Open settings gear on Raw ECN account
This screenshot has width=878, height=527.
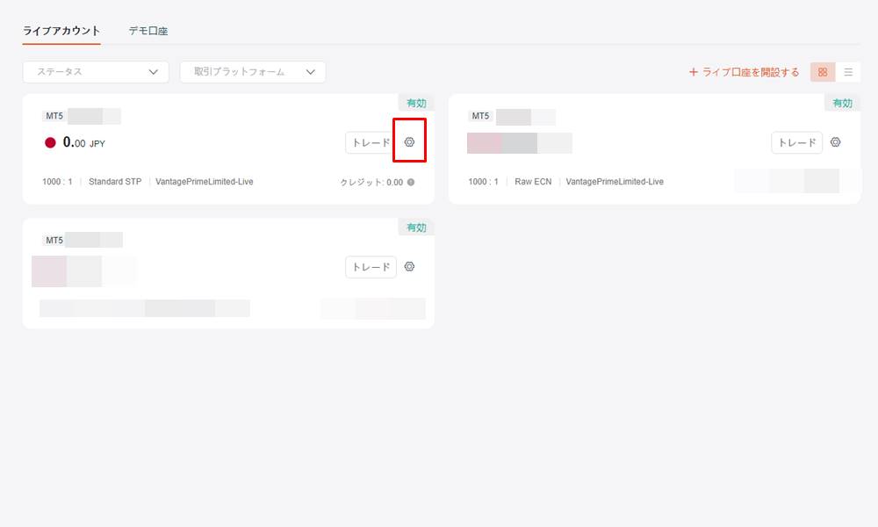coord(835,142)
